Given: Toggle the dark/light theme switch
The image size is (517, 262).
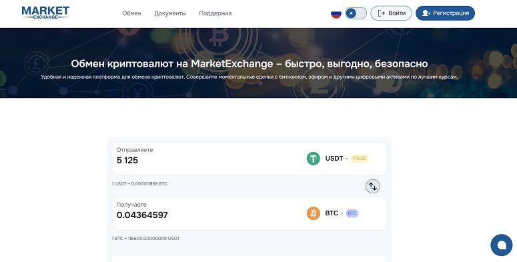Looking at the screenshot, I should click(x=356, y=13).
